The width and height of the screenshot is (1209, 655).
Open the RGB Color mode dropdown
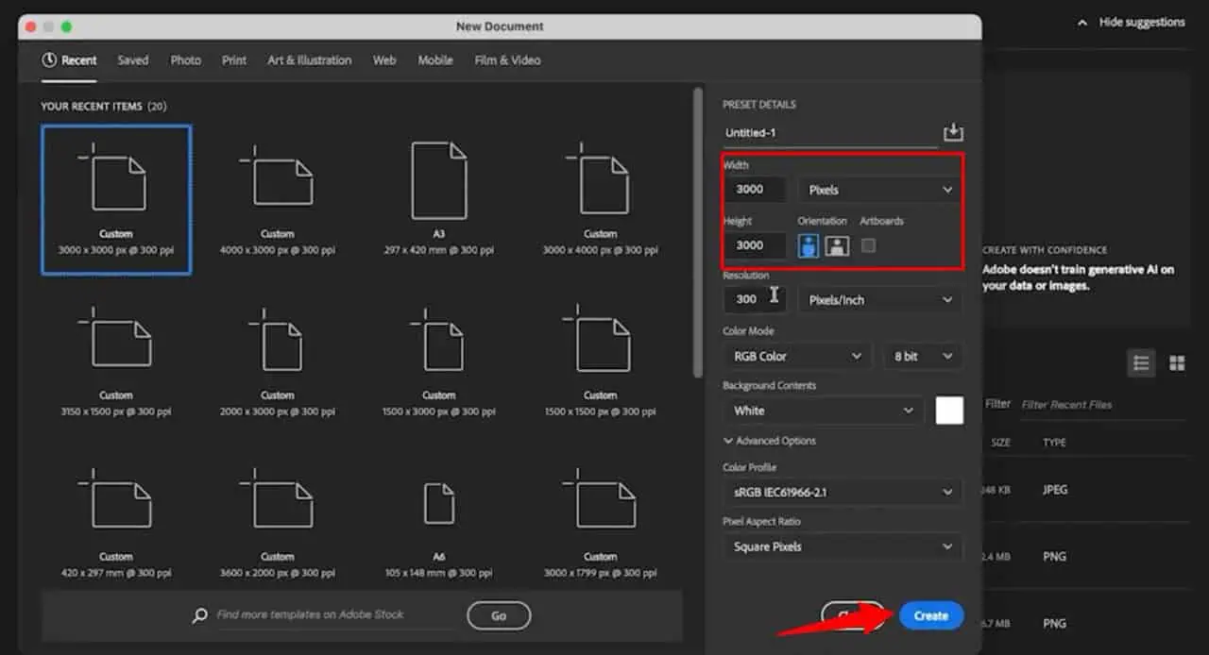[x=796, y=357]
